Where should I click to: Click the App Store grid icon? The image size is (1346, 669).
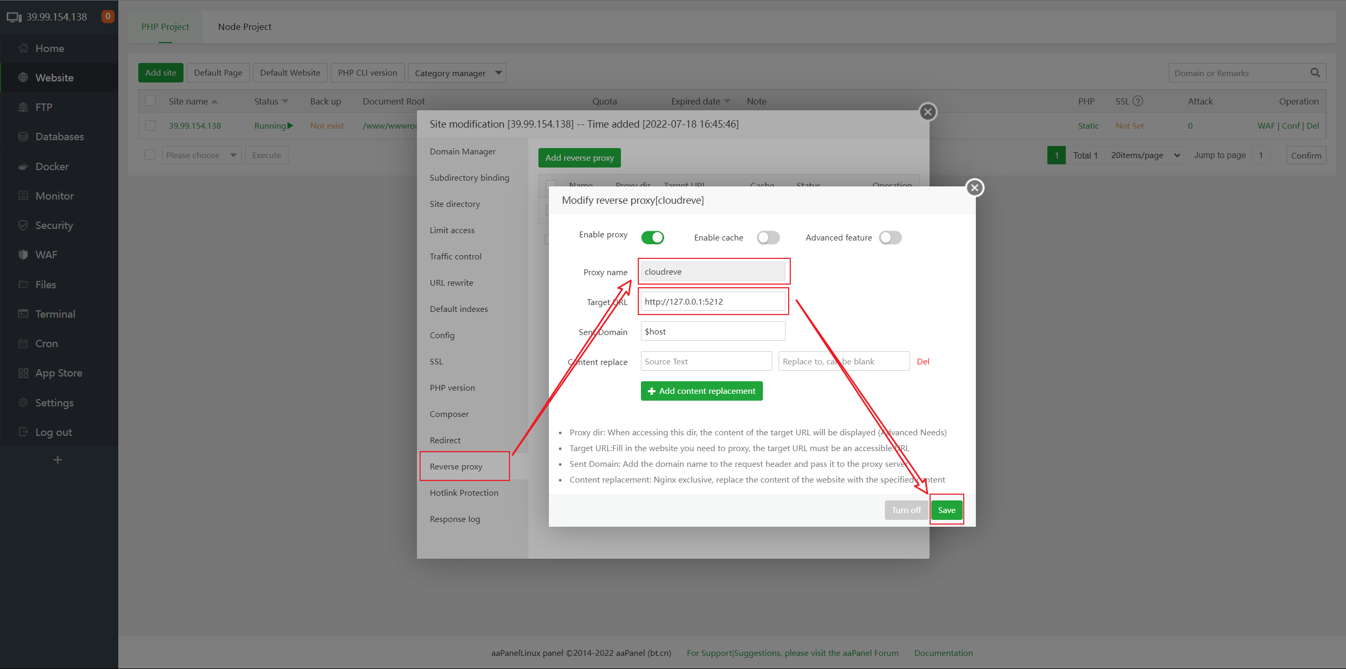click(x=23, y=373)
